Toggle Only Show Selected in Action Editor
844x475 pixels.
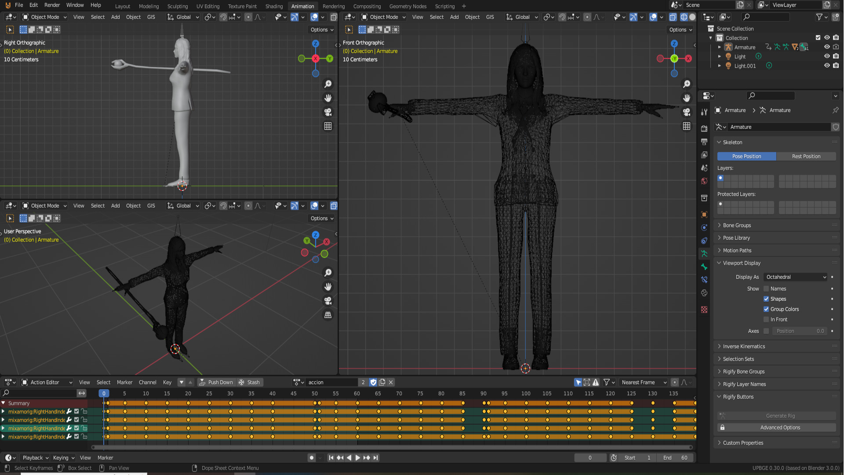[578, 382]
